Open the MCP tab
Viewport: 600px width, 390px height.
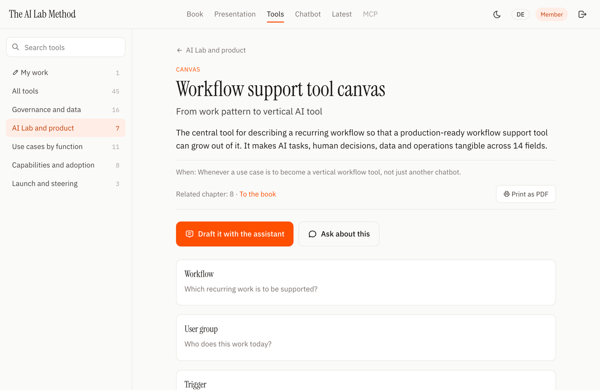[x=370, y=14]
